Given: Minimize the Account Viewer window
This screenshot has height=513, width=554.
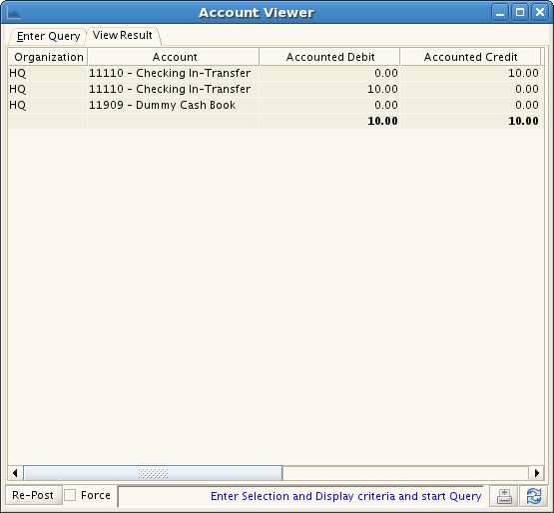Looking at the screenshot, I should (x=500, y=13).
